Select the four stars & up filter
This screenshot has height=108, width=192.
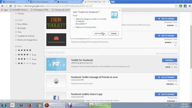16,55
